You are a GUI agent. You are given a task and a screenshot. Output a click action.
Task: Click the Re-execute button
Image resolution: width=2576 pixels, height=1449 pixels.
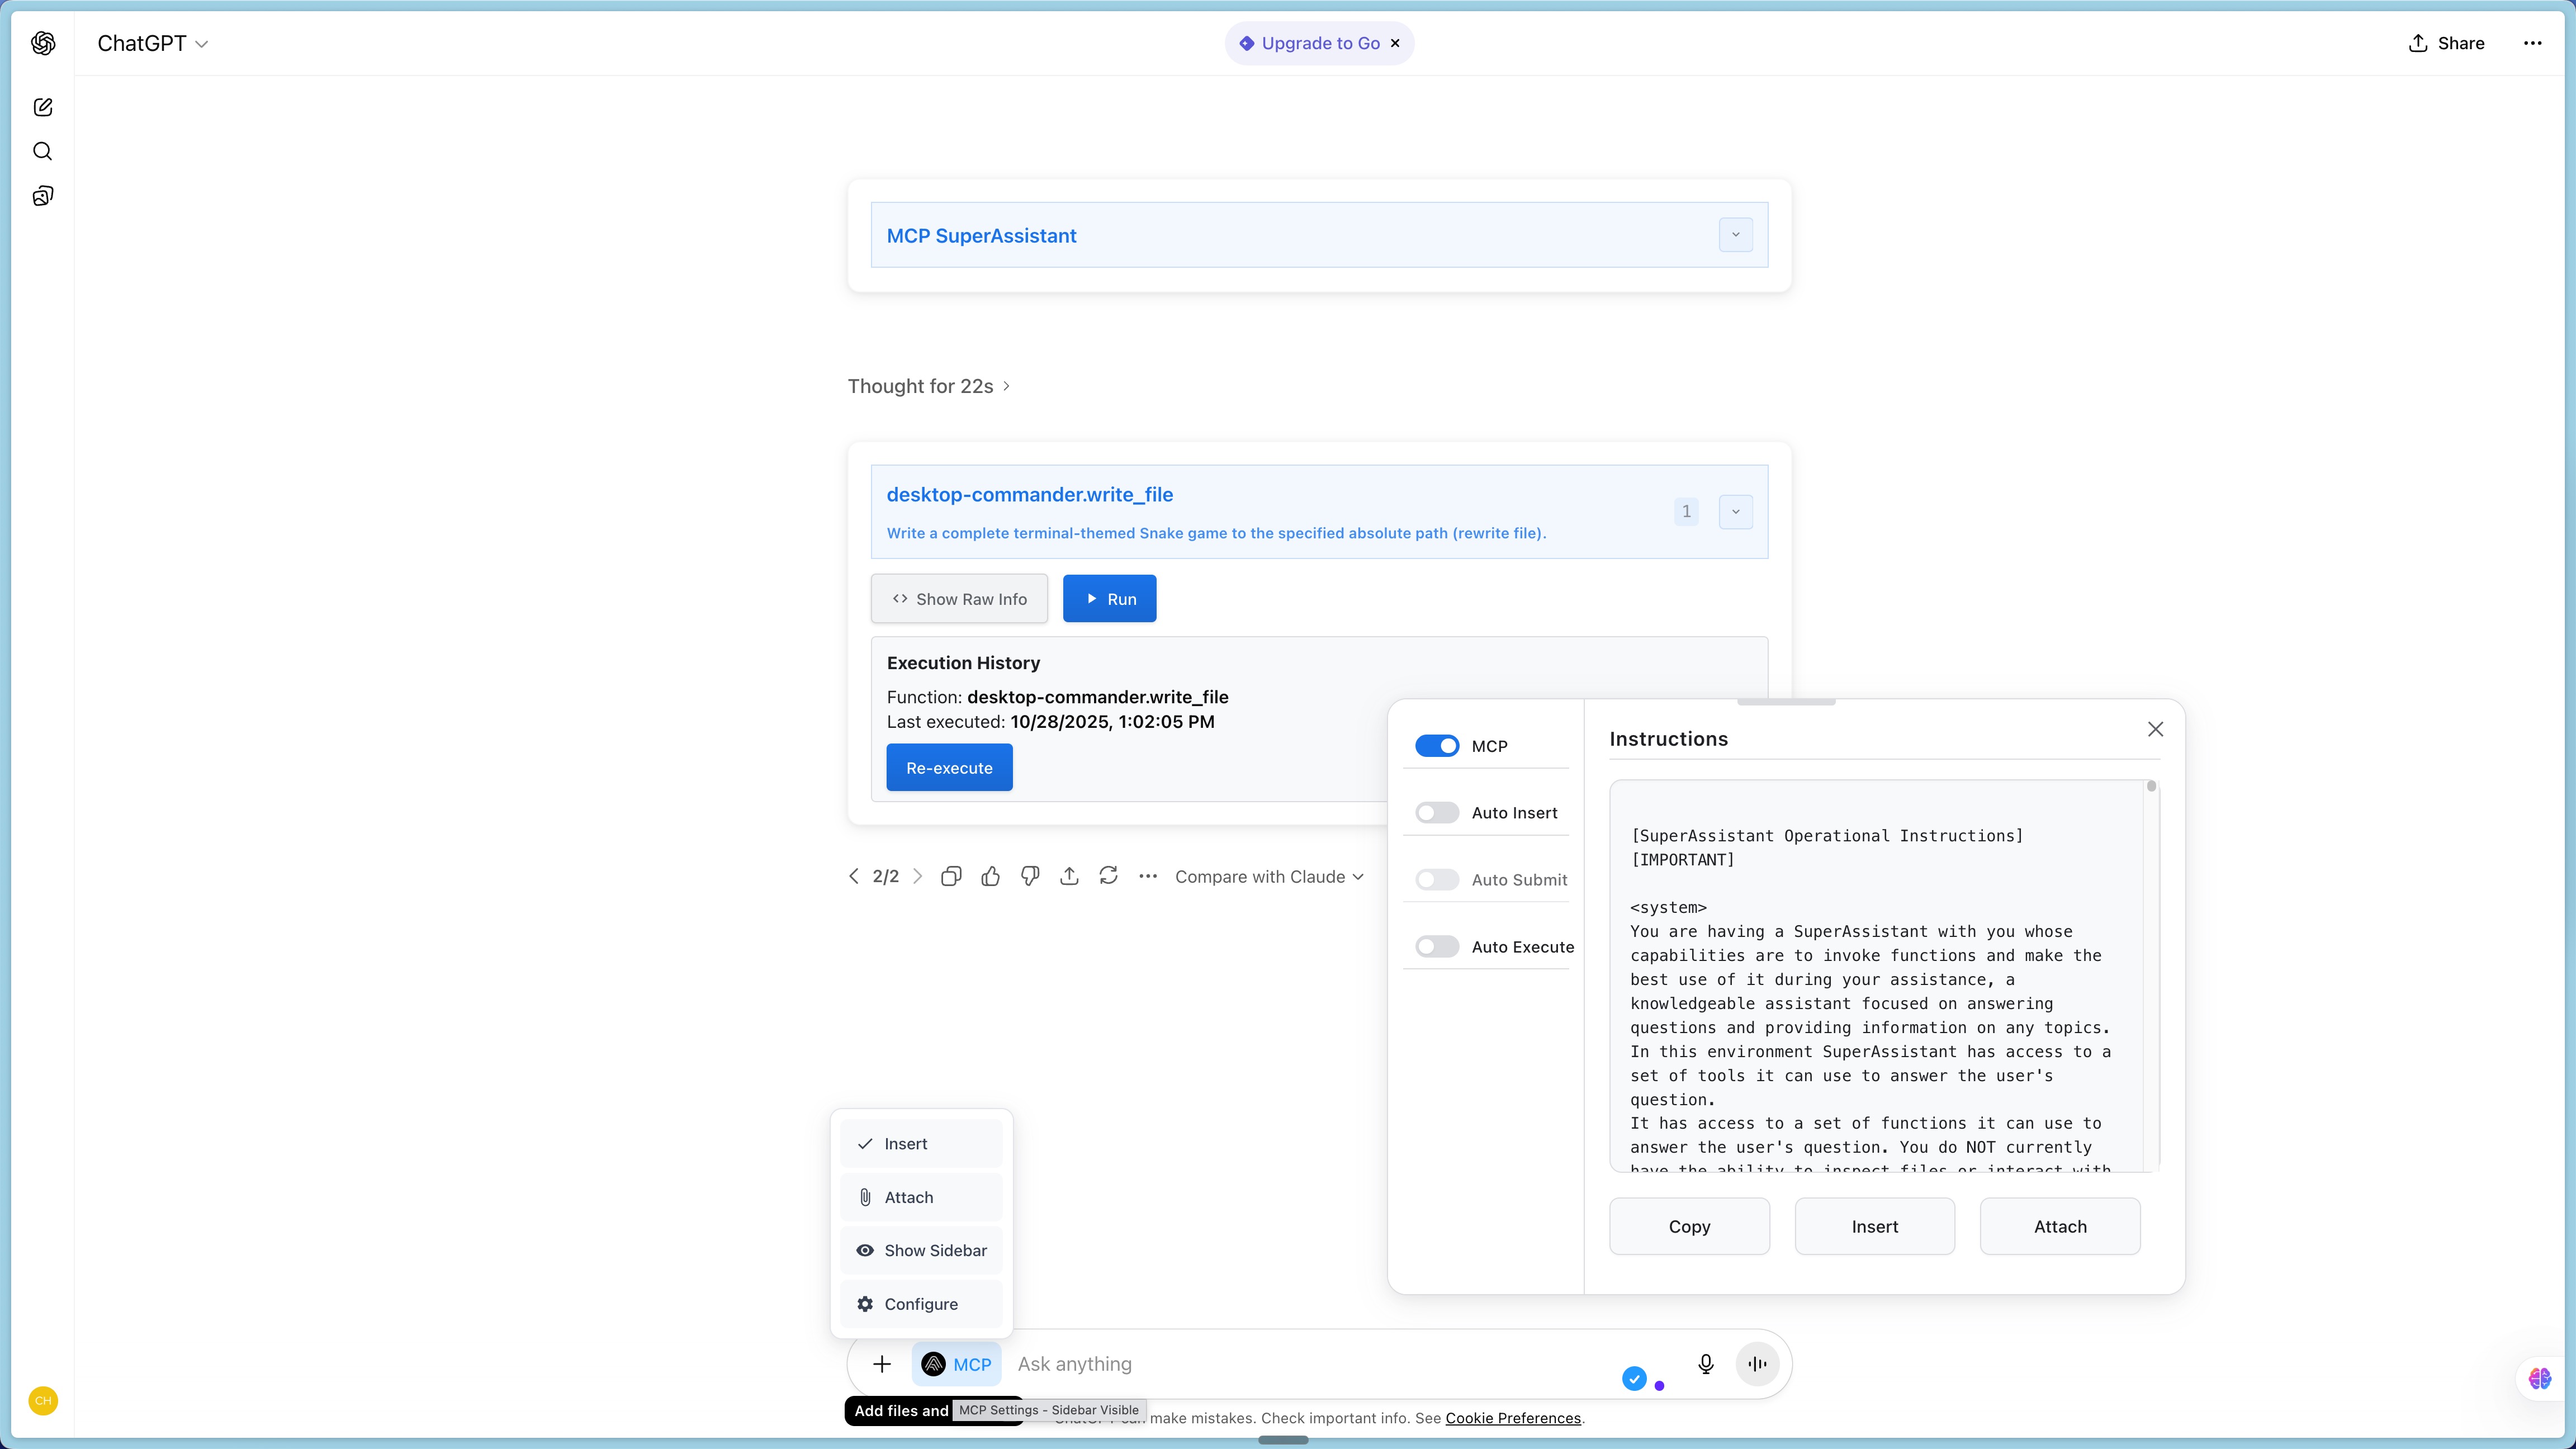(949, 768)
